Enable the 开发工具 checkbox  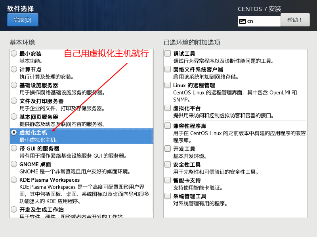168,149
